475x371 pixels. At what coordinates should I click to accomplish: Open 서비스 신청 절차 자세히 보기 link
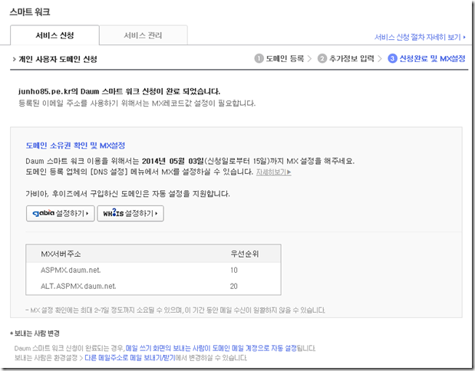coord(421,38)
